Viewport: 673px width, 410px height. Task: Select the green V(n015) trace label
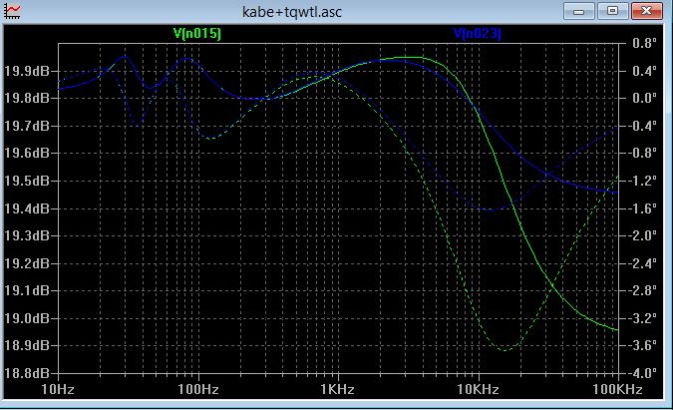pyautogui.click(x=197, y=33)
